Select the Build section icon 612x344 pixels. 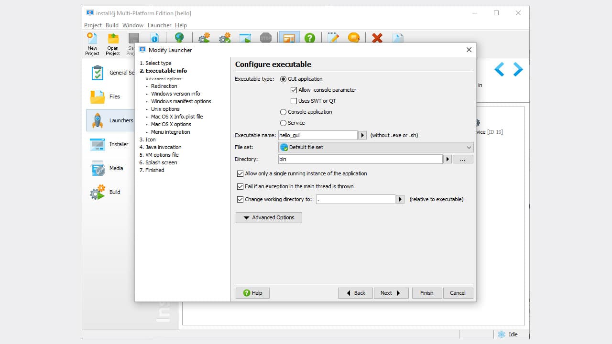tap(98, 192)
